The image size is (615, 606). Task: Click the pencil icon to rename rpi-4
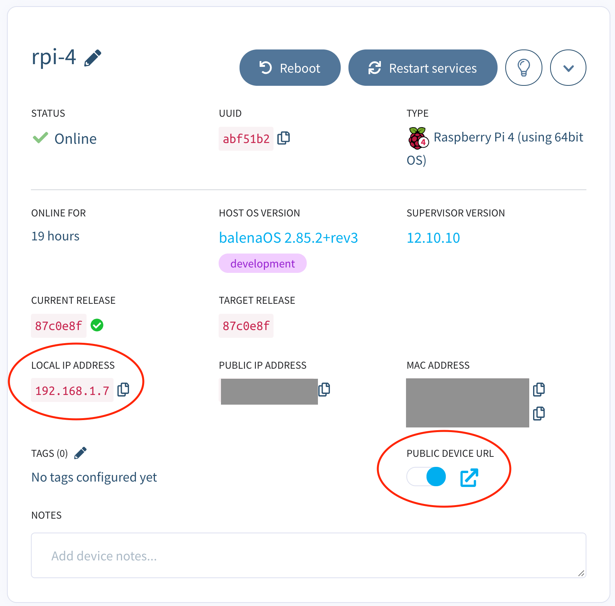(93, 58)
